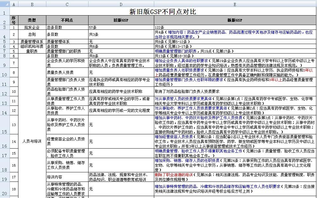317x198 pixels.
Task: Select the cell 必须配备专职质量管理、验收工作人员
Action: (67, 153)
